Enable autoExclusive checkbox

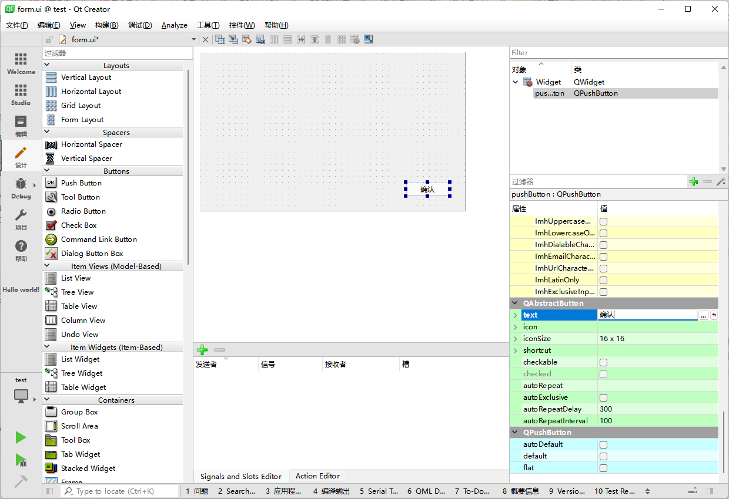[603, 397]
